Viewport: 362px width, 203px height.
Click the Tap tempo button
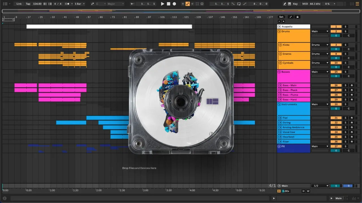coord(28,4)
